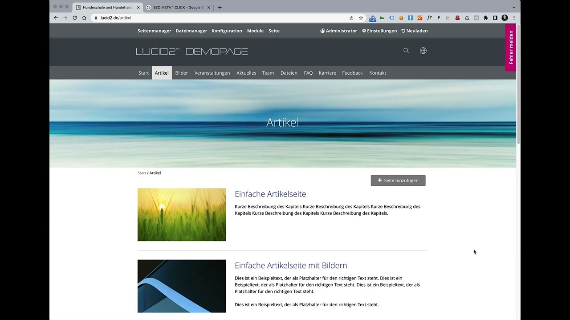Image resolution: width=570 pixels, height=320 pixels.
Task: Open the Dateien navigation item
Action: 289,73
